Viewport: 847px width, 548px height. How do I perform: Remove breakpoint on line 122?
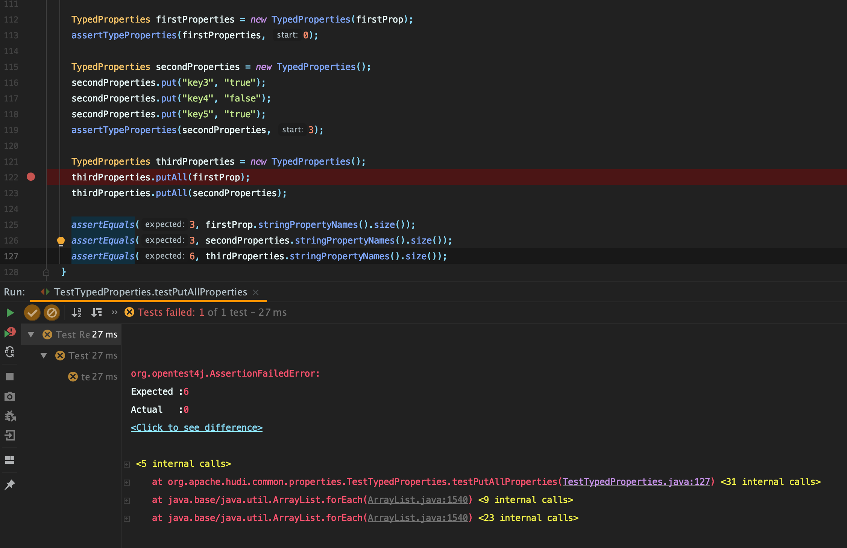click(31, 177)
